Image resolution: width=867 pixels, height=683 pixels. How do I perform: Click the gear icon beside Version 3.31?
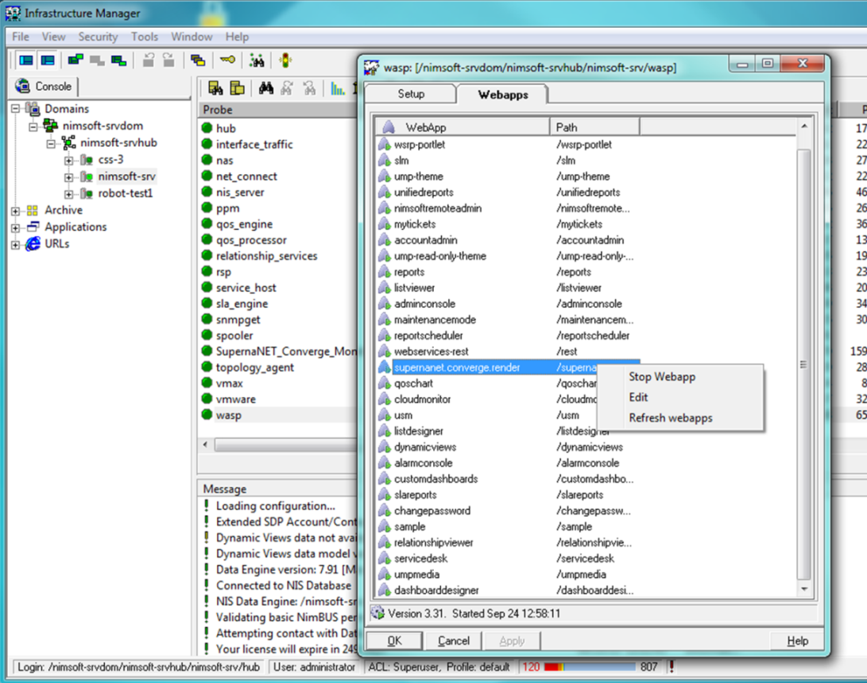(377, 613)
